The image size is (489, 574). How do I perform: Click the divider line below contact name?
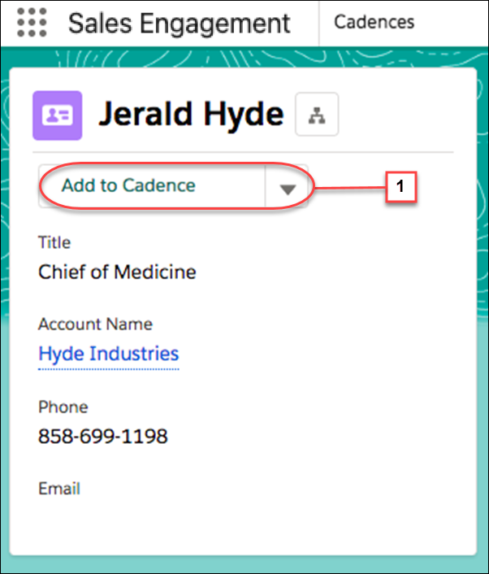(243, 151)
